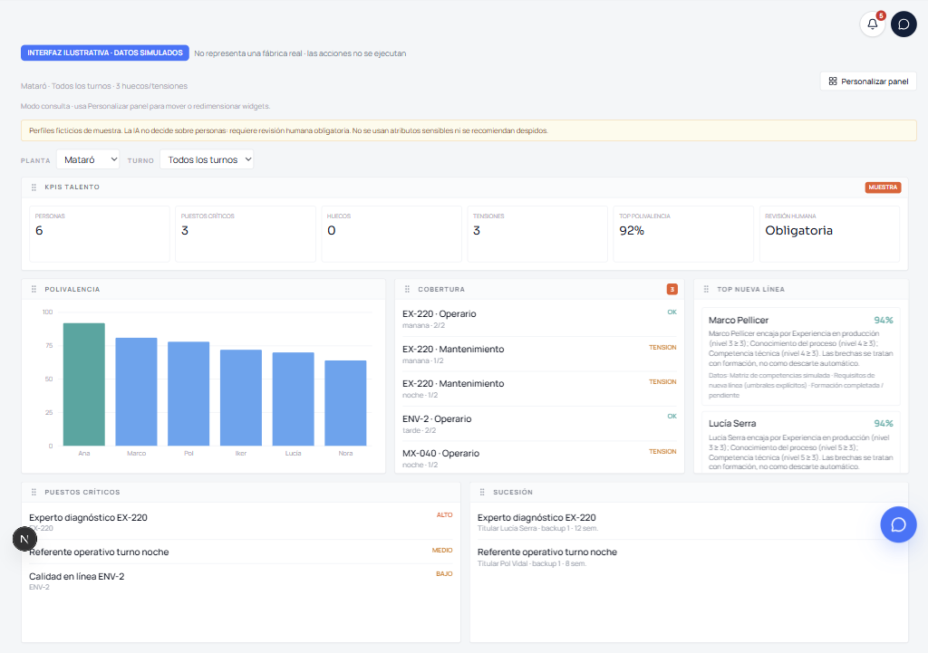The width and height of the screenshot is (928, 653).
Task: Click the Top Polivalencia 92% KPI card
Action: (x=683, y=234)
